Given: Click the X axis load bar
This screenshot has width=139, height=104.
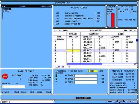Looking at the screenshot, I should [86, 76].
